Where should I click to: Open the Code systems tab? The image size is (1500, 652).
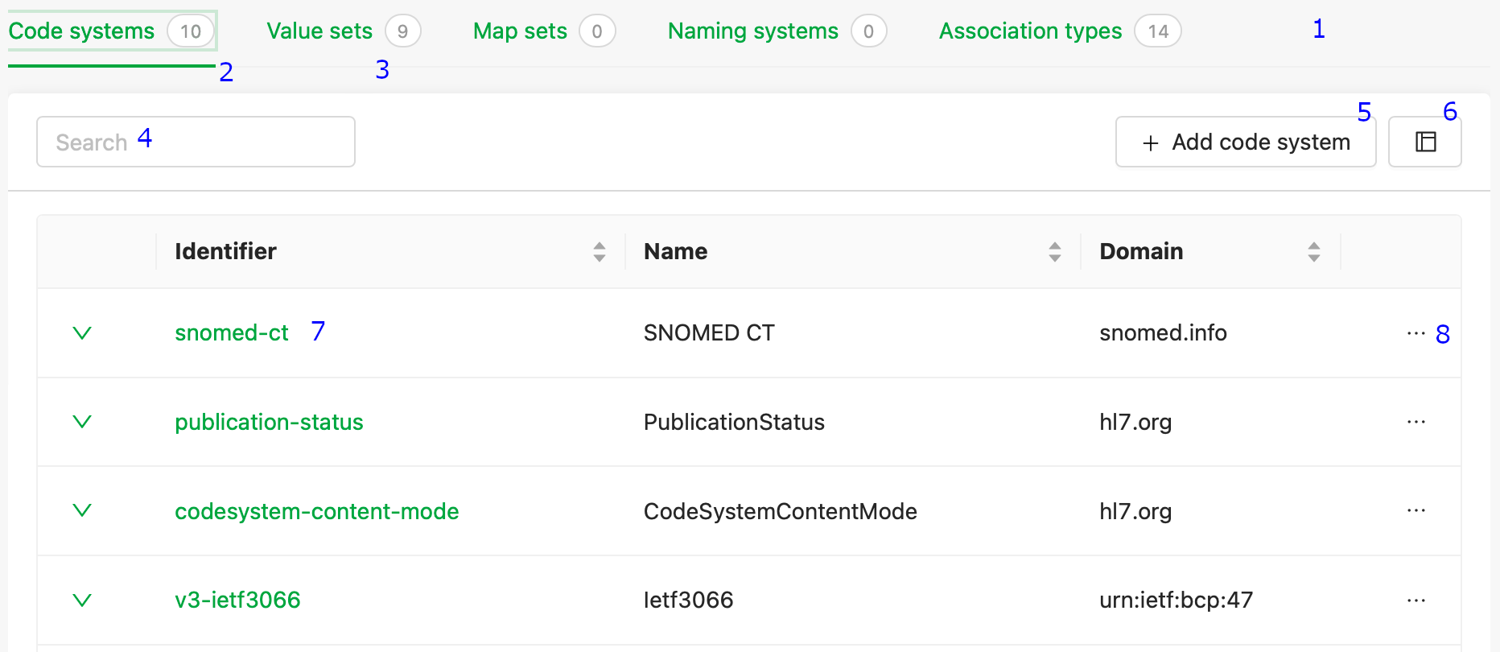pos(111,31)
